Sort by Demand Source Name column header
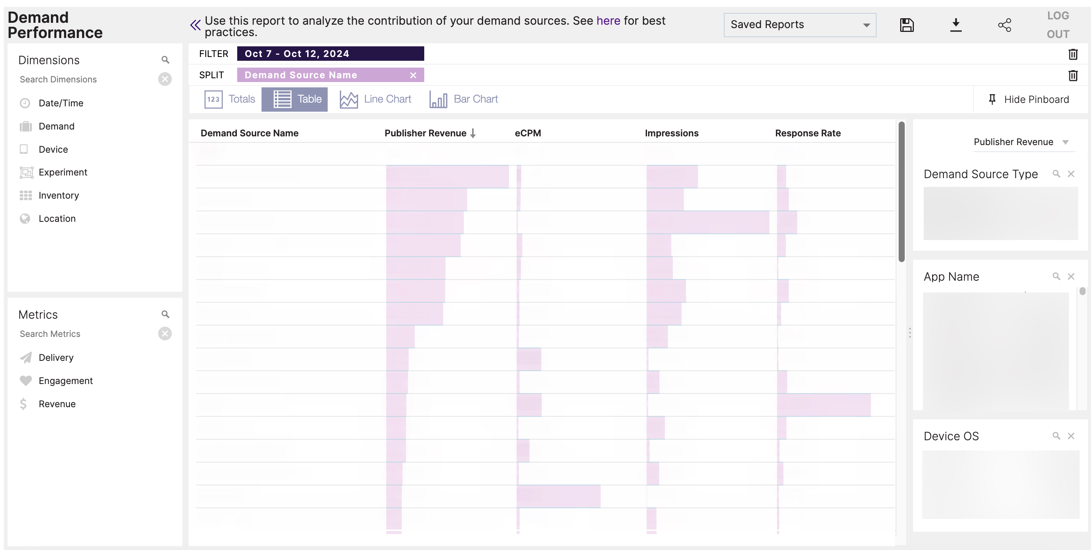This screenshot has height=550, width=1091. (249, 133)
